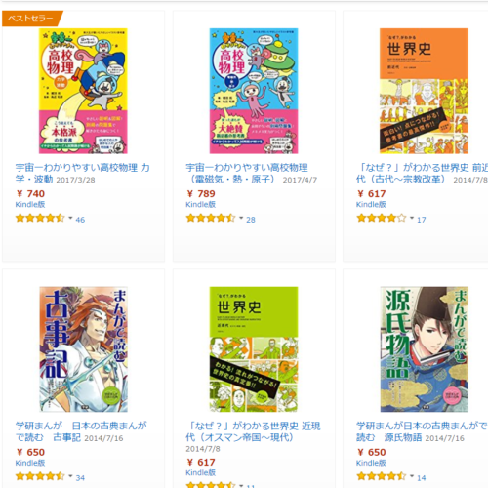Click the star rating of the 古事記 book
The image size is (488, 488).
point(40,476)
